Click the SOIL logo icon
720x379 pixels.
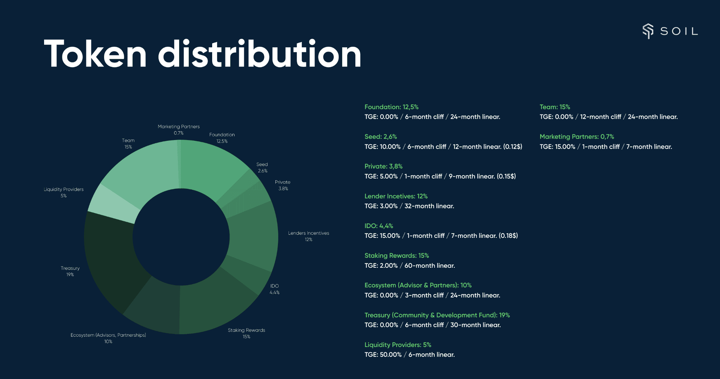pyautogui.click(x=648, y=31)
